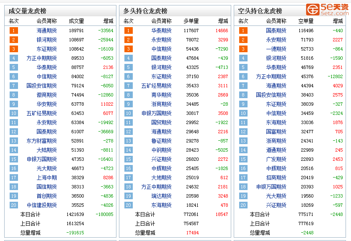Select 中信期货 in 多头持仓龙虎榜

click(161, 49)
